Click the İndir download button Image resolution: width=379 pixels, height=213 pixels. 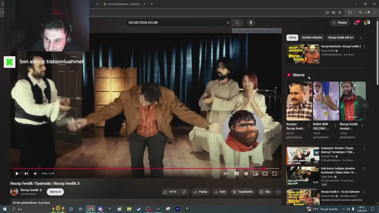tap(220, 192)
